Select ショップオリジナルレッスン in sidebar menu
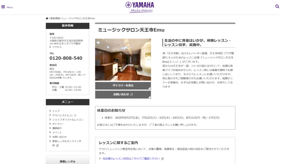 pyautogui.click(x=68, y=120)
